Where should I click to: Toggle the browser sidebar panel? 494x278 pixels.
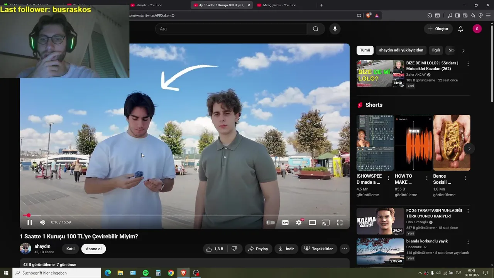tap(457, 15)
